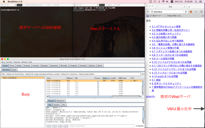Open link 3.1 HTTPとセッション管理
Image resolution: width=205 pixels, height=128 pixels.
coord(166,27)
